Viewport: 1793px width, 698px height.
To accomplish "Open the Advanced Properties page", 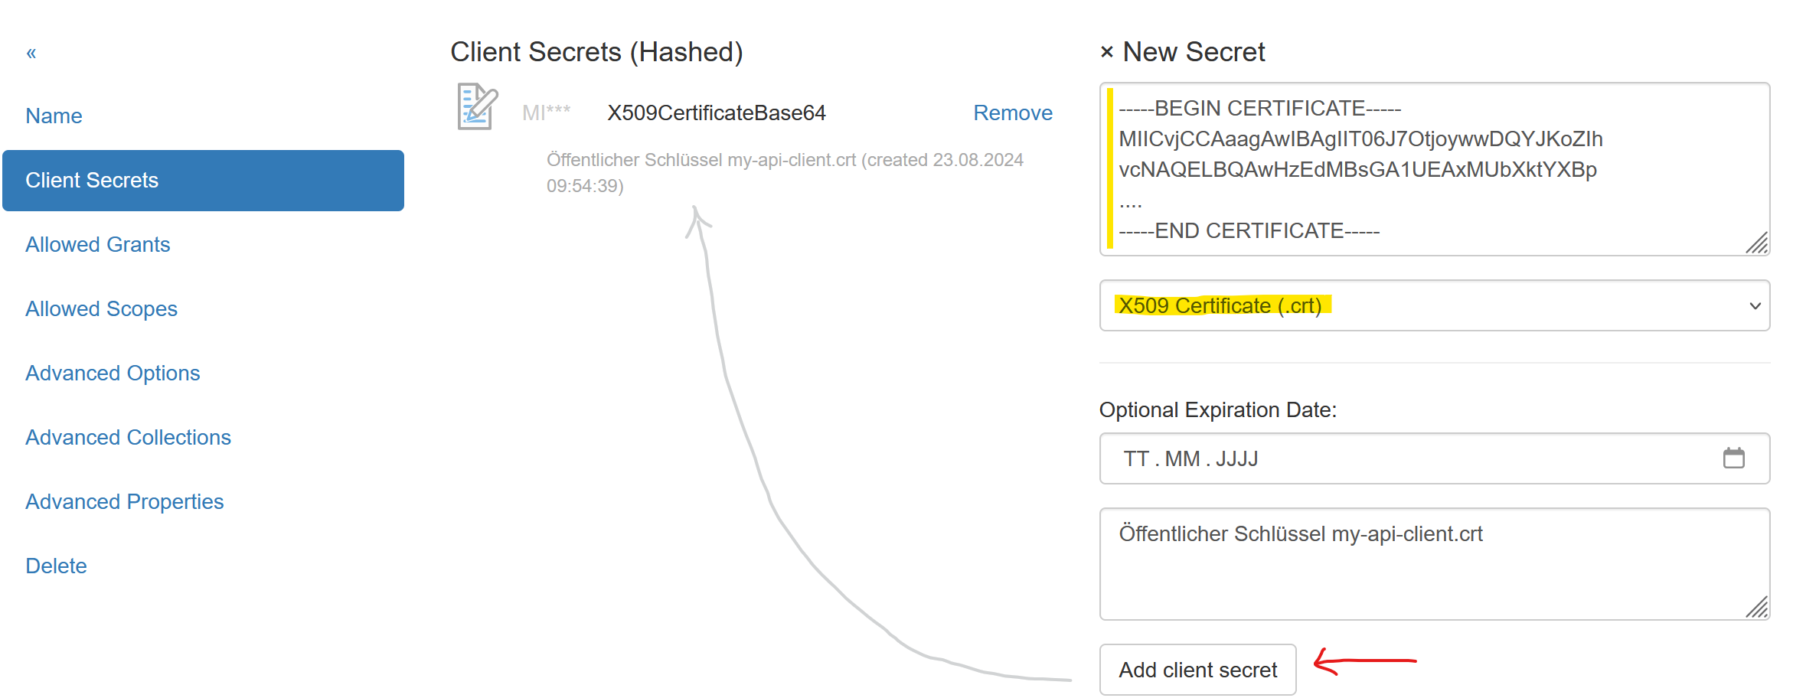I will click(125, 501).
